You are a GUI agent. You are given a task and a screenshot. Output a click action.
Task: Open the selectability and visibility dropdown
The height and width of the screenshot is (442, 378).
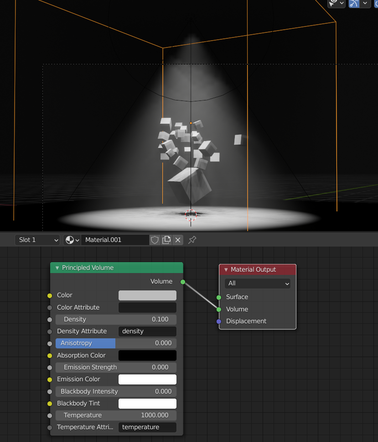[337, 3]
